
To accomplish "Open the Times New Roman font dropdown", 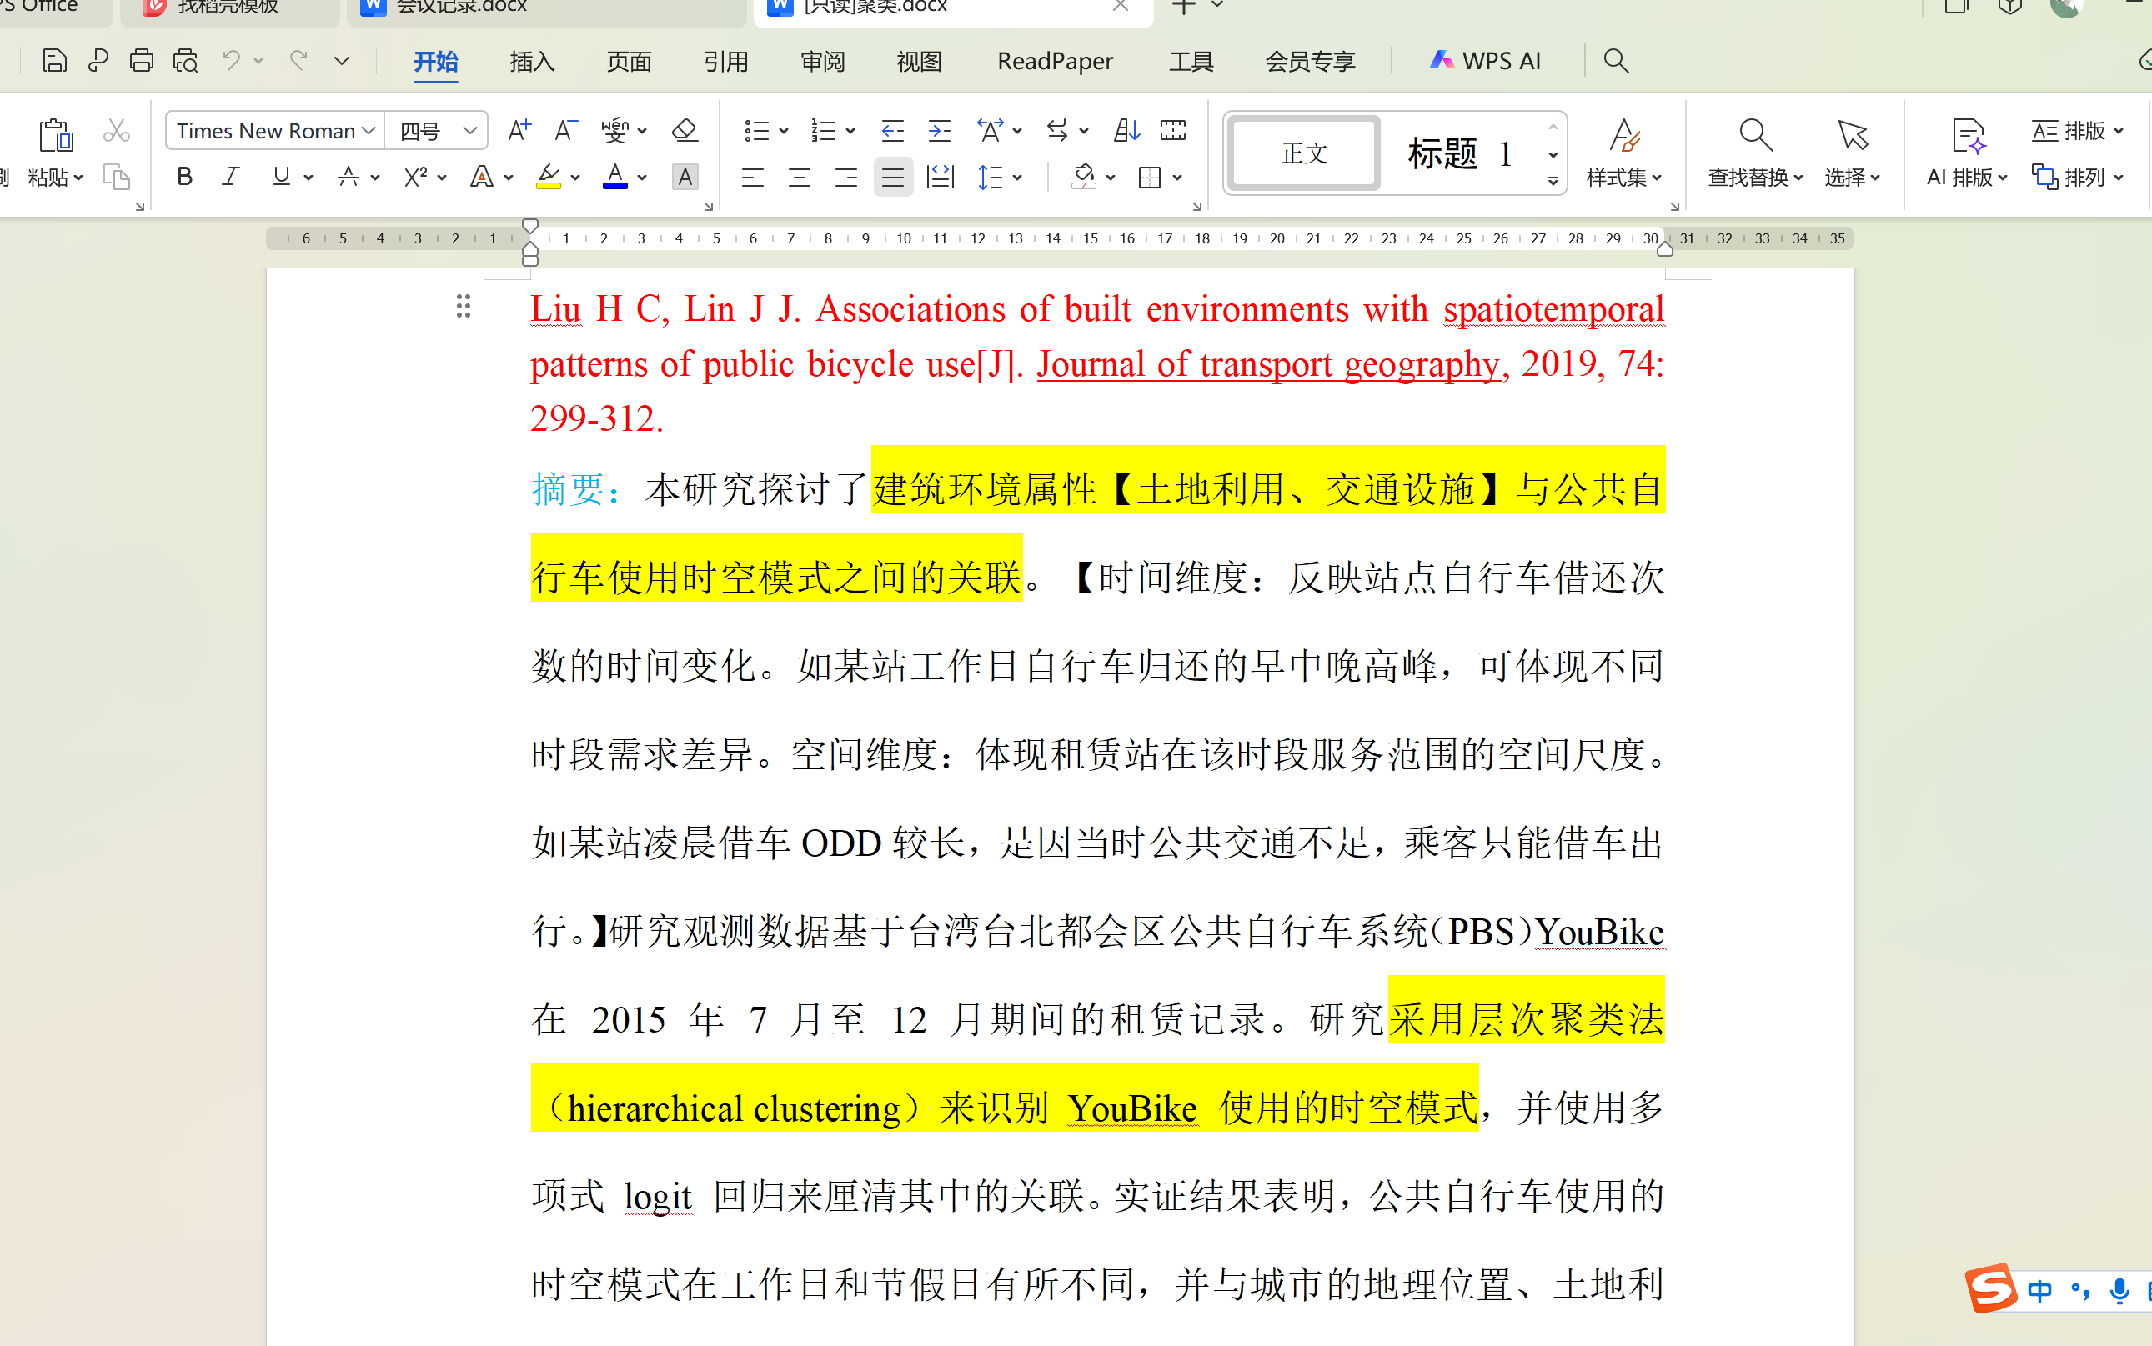I will tap(368, 131).
